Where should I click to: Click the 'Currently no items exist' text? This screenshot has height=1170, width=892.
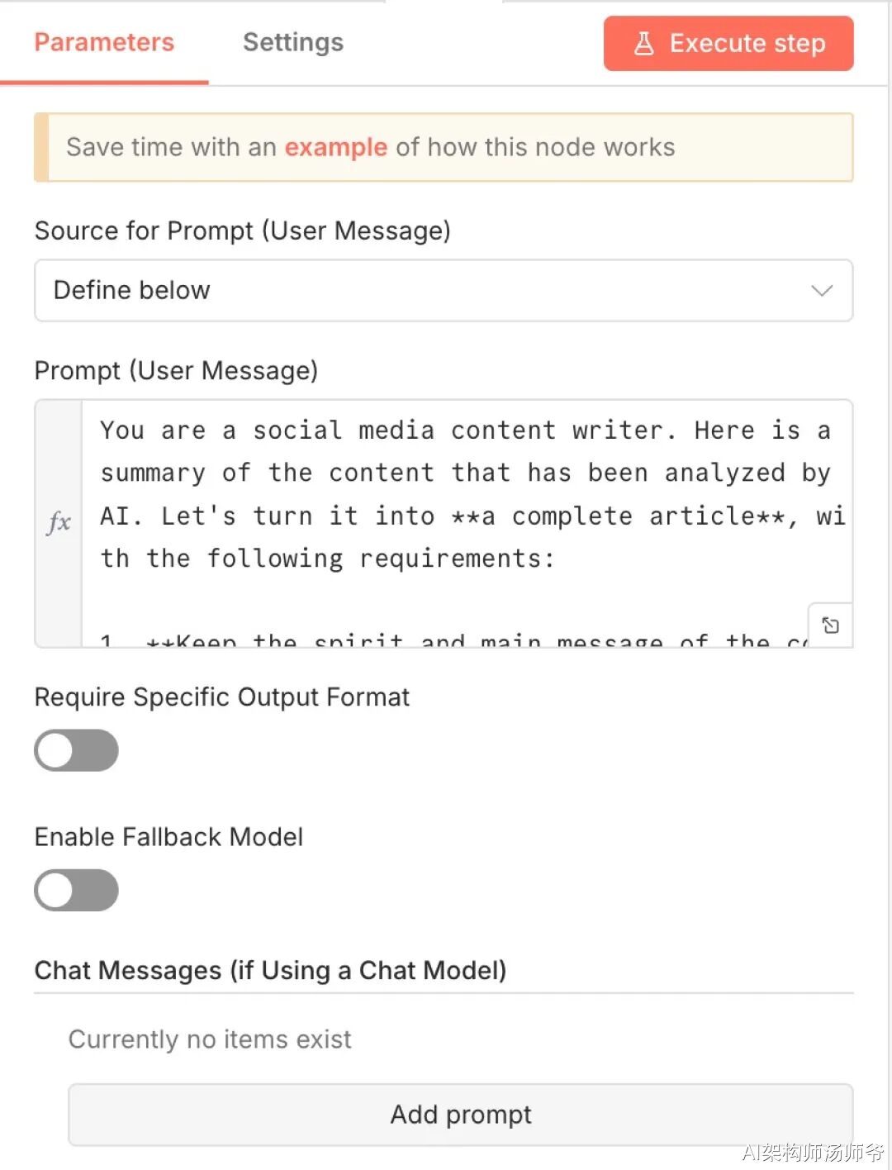(x=210, y=1039)
